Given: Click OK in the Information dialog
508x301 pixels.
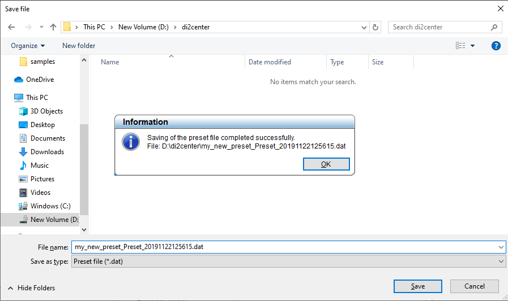Looking at the screenshot, I should tap(326, 164).
